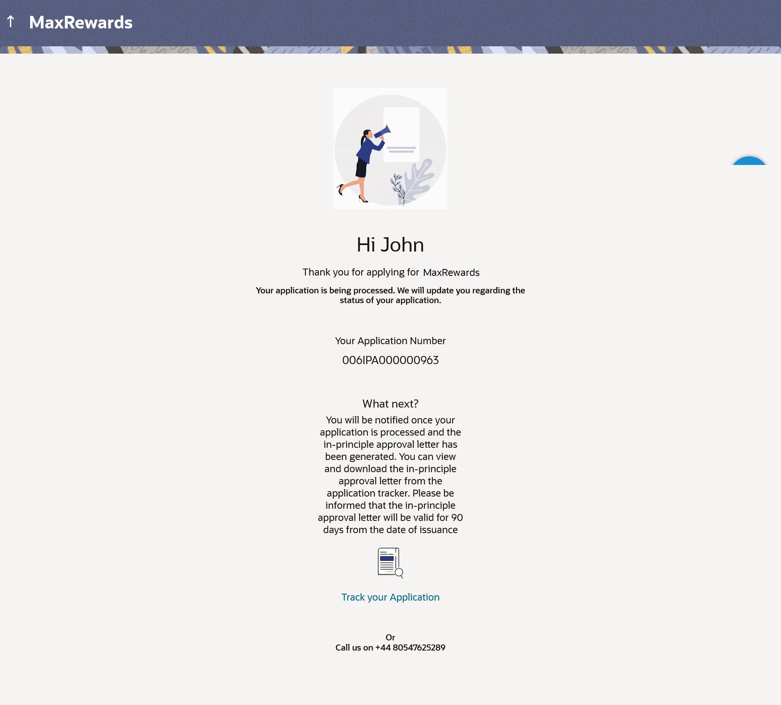The height and width of the screenshot is (705, 781).
Task: Click the MaxRewards product name in message
Action: click(x=451, y=273)
